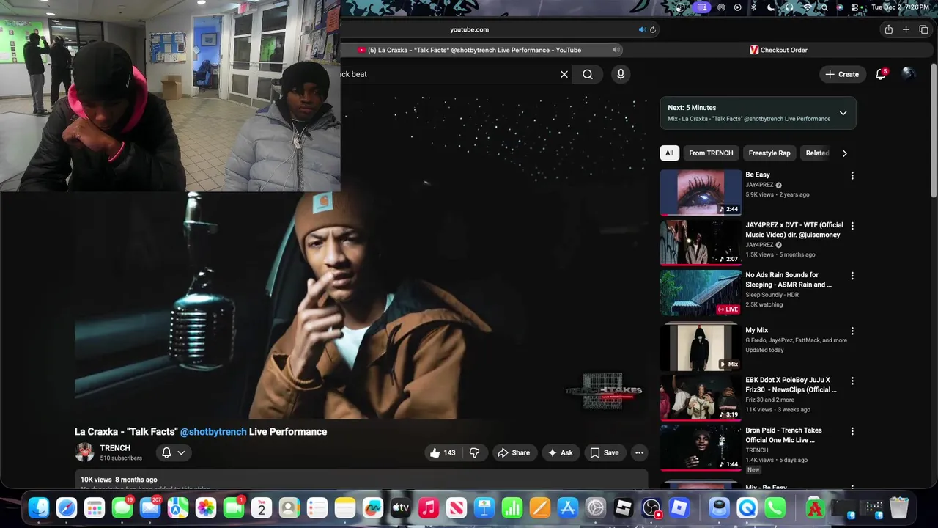
Task: Open a new Safari tab with plus
Action: click(x=906, y=29)
